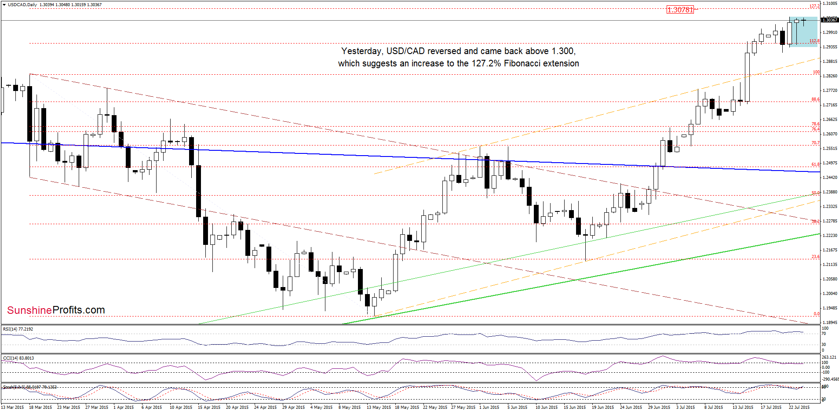Viewport: 839px width, 411px height.
Task: Select the red 1.30781 price label
Action: click(680, 10)
